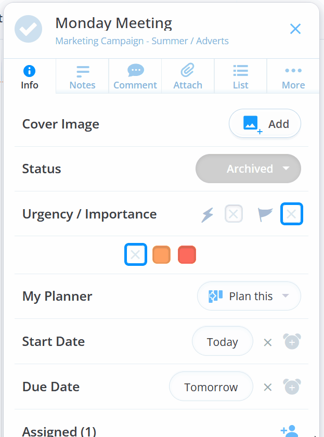Set a reminder alarm for Start Date
Screen dimensions: 324x437
[292, 342]
